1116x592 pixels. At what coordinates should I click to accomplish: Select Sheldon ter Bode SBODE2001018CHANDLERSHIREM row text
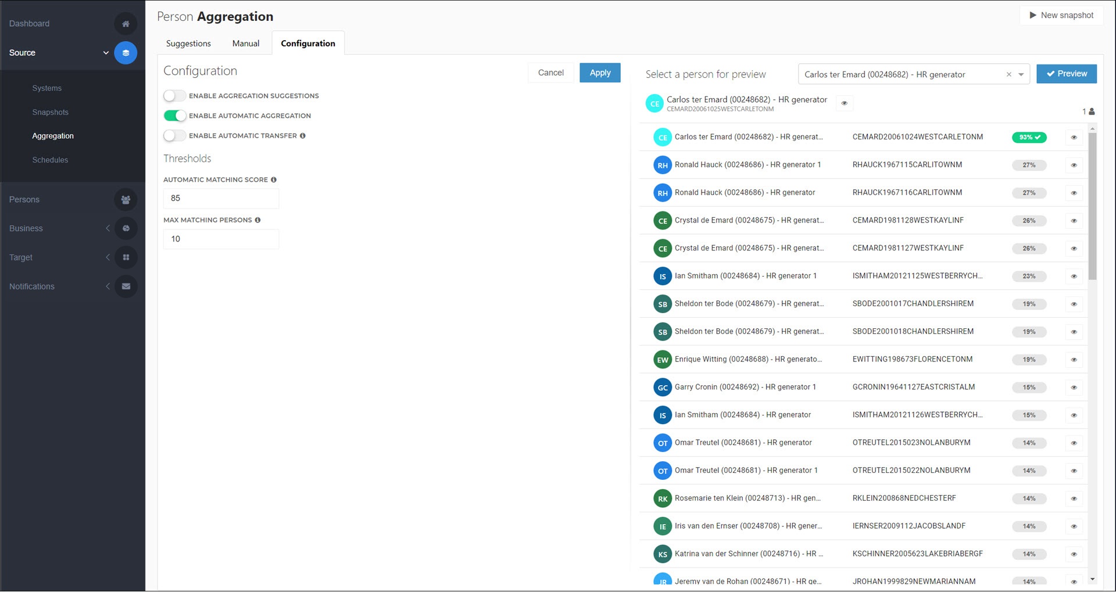coord(749,332)
